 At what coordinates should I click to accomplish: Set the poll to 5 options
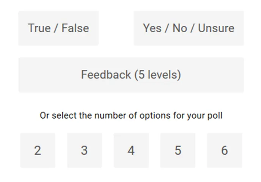(178, 151)
